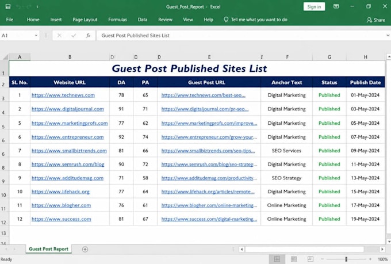Click the Enter checkmark formula icon
Screen dimensions: 391x264
[74, 36]
